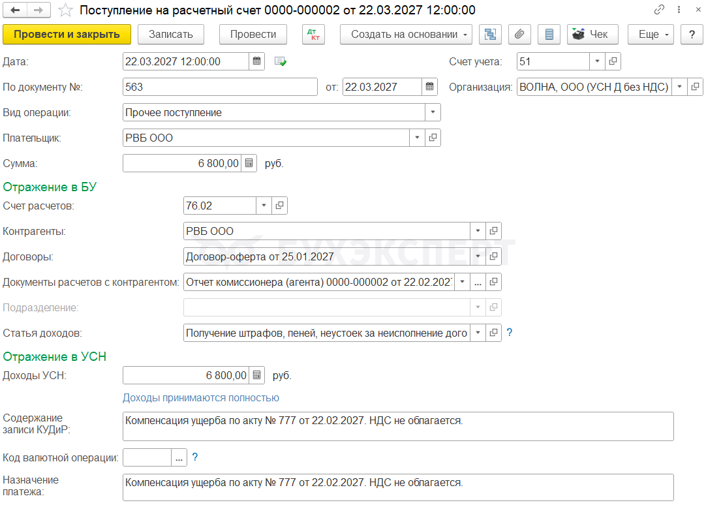Open the Организация record card
706x507 pixels.
695,87
